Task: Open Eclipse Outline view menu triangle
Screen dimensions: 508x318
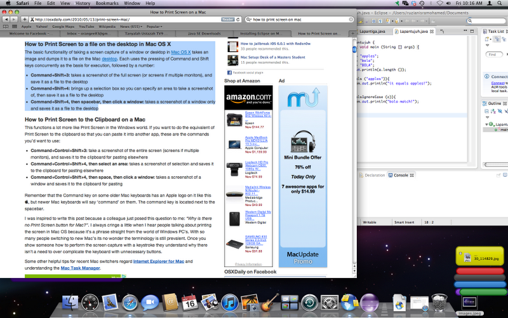Action: tap(487, 117)
